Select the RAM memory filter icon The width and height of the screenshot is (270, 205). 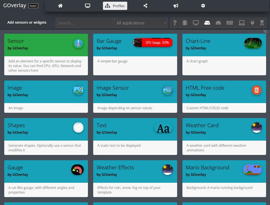point(230,23)
